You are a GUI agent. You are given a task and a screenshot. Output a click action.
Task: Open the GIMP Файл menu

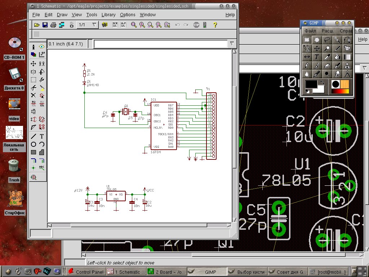point(310,31)
